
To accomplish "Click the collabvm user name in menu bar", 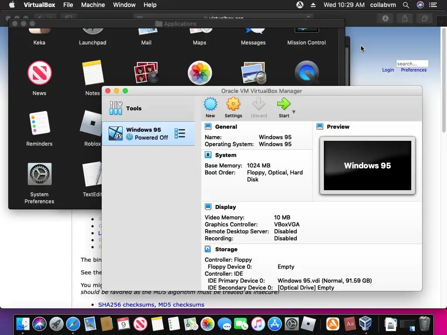I will (x=383, y=5).
